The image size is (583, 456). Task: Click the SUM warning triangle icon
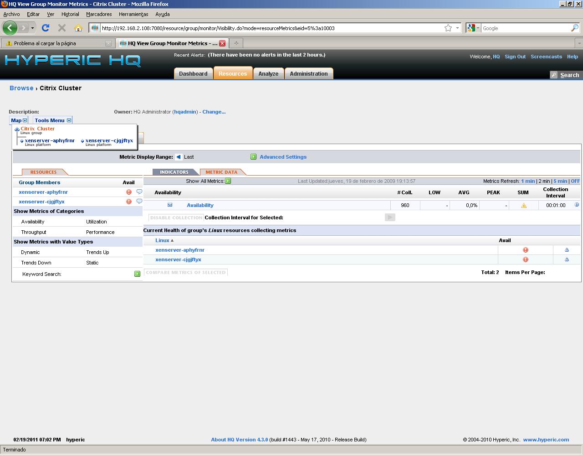[x=524, y=206]
